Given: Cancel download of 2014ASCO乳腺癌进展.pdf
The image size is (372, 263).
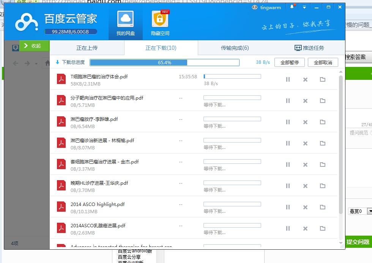Looking at the screenshot, I should pos(305,229).
